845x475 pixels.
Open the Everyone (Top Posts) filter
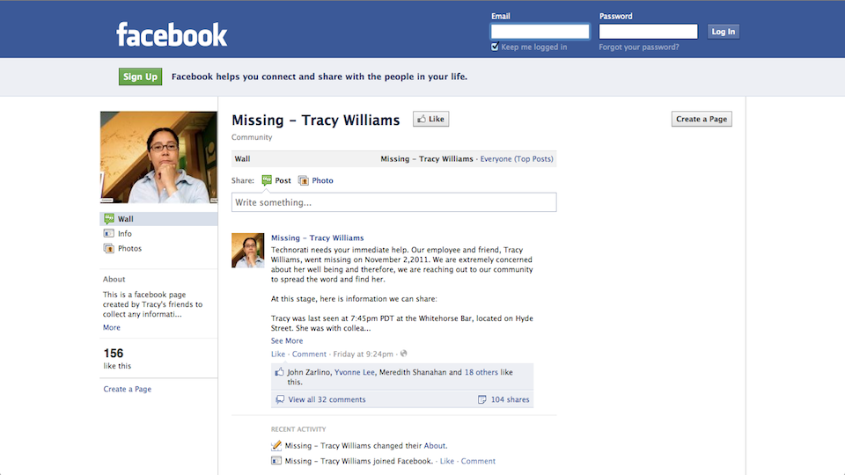coord(517,159)
